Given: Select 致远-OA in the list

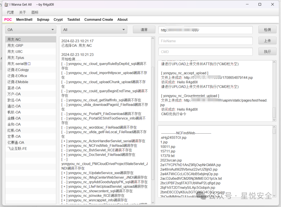Looking at the screenshot, I should 31,100.
